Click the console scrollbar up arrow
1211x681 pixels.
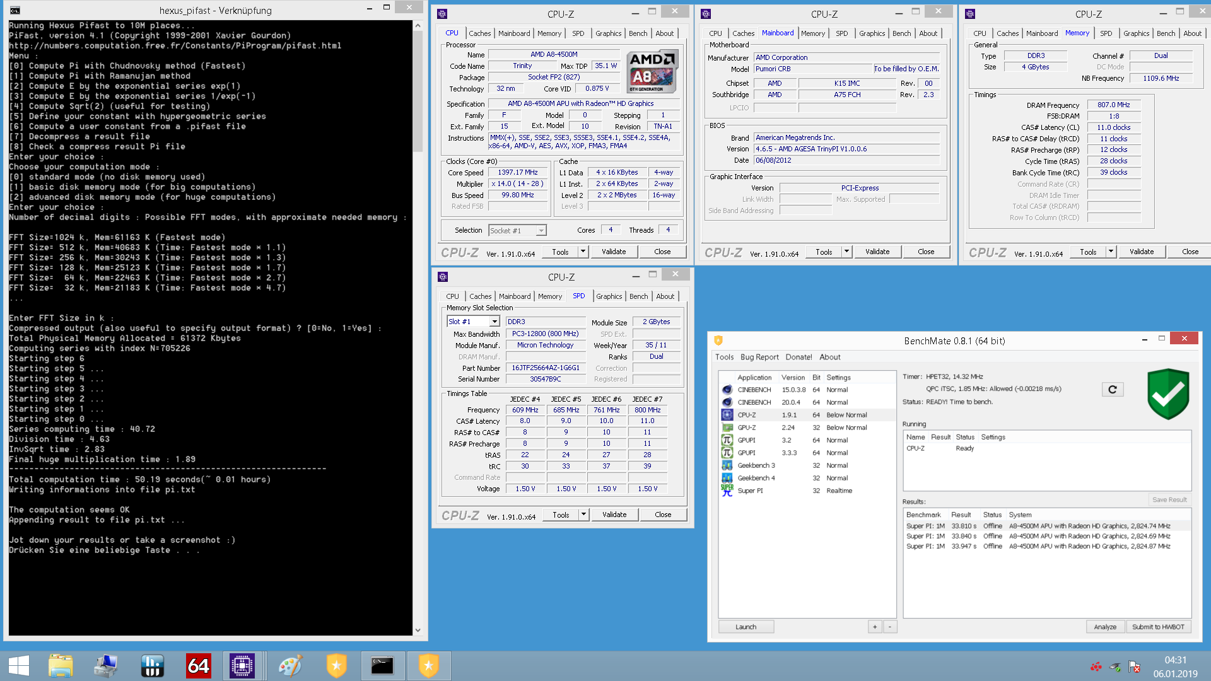(418, 26)
